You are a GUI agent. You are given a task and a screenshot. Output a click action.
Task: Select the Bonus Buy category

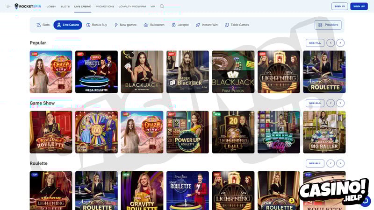tap(96, 25)
